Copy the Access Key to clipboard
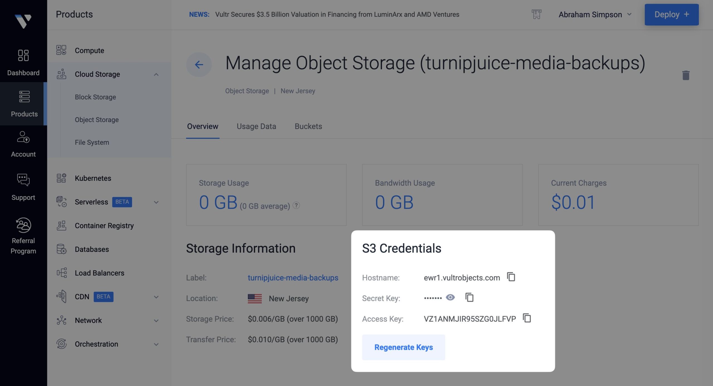Screen dimensions: 713x386 (x=527, y=318)
